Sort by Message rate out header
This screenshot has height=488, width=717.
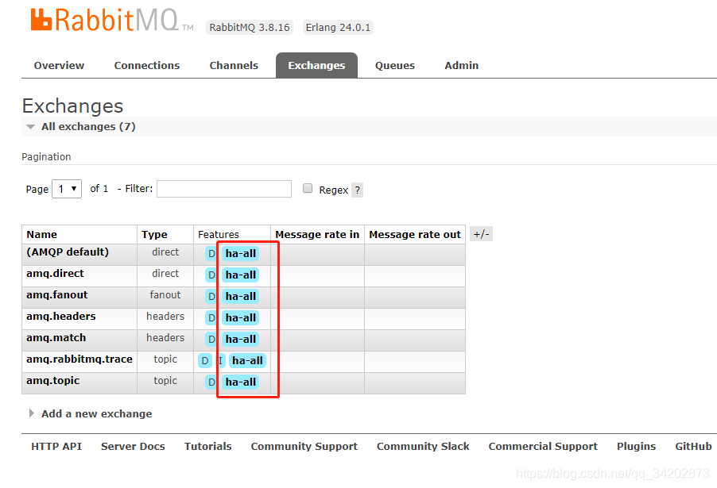[415, 234]
